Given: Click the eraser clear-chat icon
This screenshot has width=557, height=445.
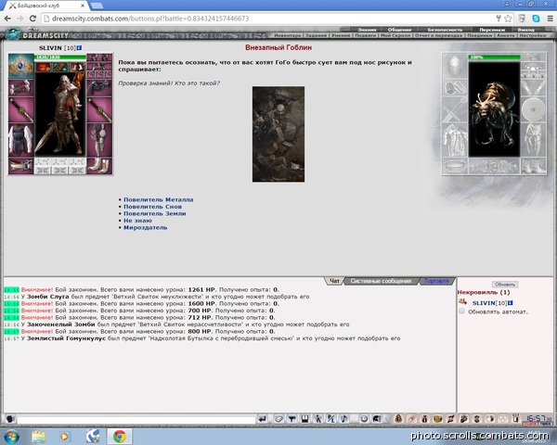Looking at the screenshot, I should coord(278,419).
